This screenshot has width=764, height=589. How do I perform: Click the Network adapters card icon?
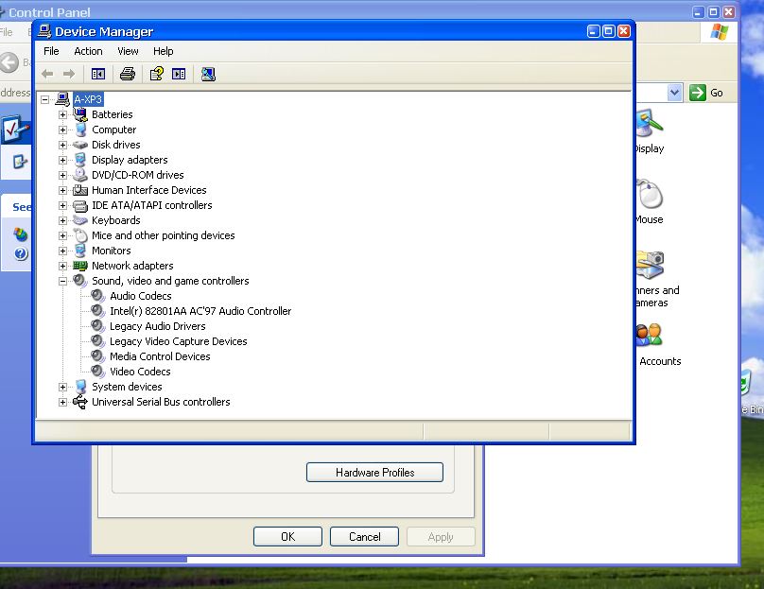point(80,266)
